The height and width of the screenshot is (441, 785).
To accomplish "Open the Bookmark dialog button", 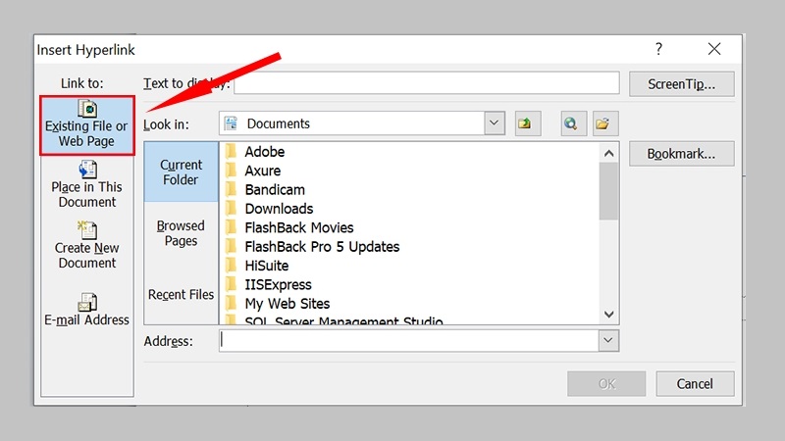I will point(681,154).
